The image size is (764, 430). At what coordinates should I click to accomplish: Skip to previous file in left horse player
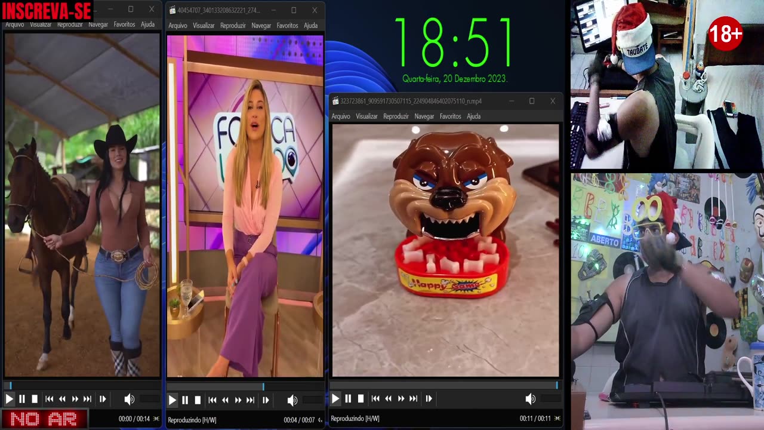pyautogui.click(x=50, y=399)
